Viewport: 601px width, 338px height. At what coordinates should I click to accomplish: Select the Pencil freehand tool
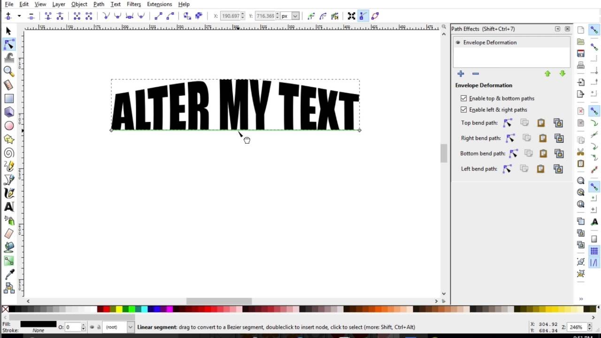(x=8, y=166)
